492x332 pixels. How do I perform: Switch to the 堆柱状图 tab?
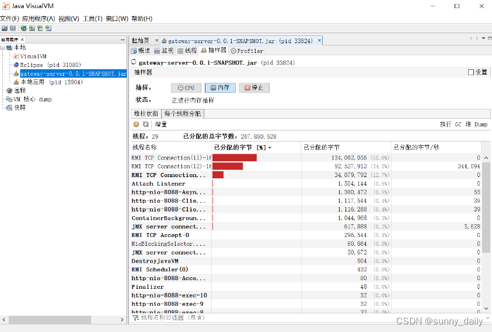pos(146,114)
